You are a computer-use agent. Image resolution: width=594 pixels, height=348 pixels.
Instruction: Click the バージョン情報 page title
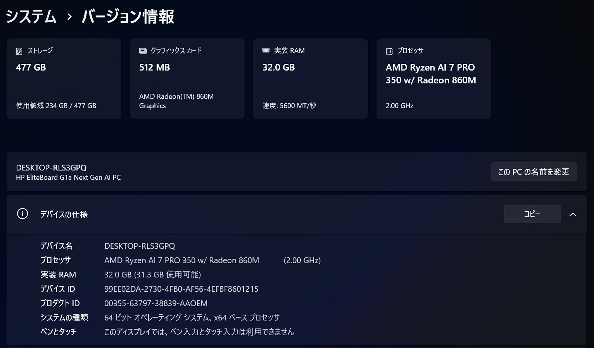(x=128, y=16)
